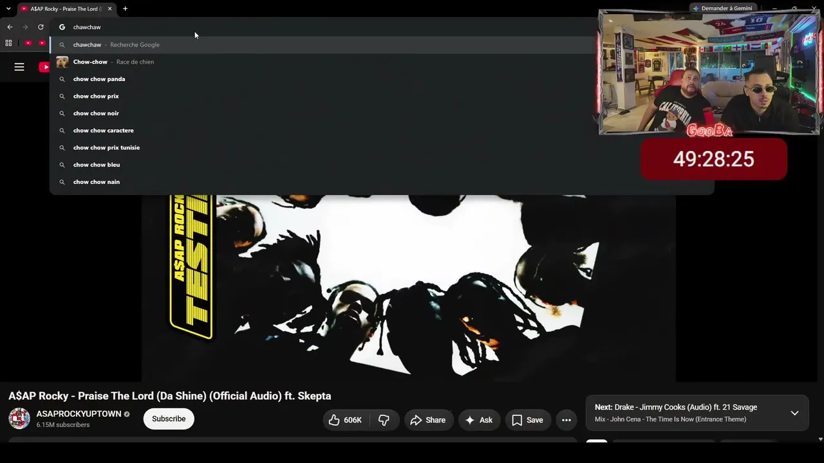This screenshot has height=463, width=824.
Task: Click the 49:28:25 countdown timer overlay
Action: [x=713, y=159]
